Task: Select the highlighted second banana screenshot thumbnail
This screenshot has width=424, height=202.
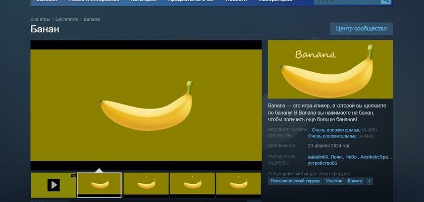Action: pyautogui.click(x=99, y=185)
